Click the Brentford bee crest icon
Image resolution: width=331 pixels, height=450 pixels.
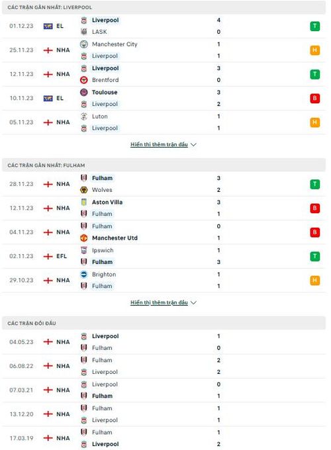point(84,80)
